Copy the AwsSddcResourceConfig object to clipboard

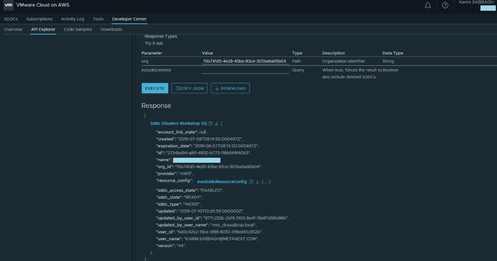pyautogui.click(x=251, y=182)
